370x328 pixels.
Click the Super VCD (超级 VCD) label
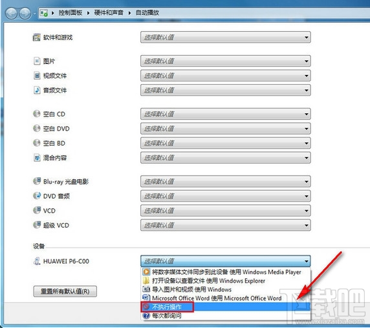(x=56, y=225)
